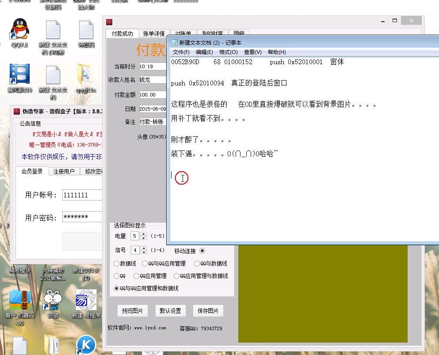The width and height of the screenshot is (439, 355).
Task: Open the 查看(V) menu in Notepad
Action: [x=252, y=52]
